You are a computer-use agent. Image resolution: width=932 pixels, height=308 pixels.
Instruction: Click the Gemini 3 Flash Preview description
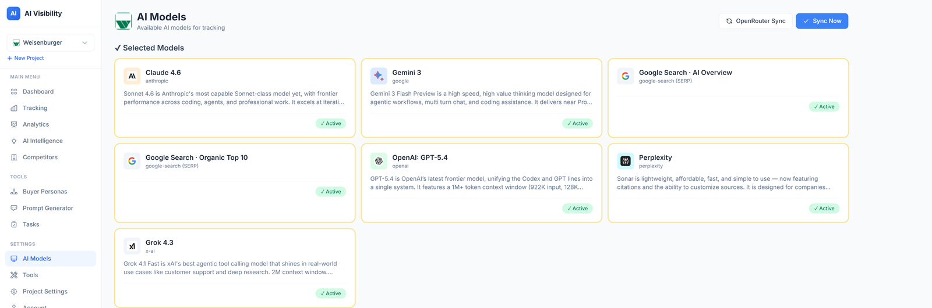pyautogui.click(x=481, y=98)
